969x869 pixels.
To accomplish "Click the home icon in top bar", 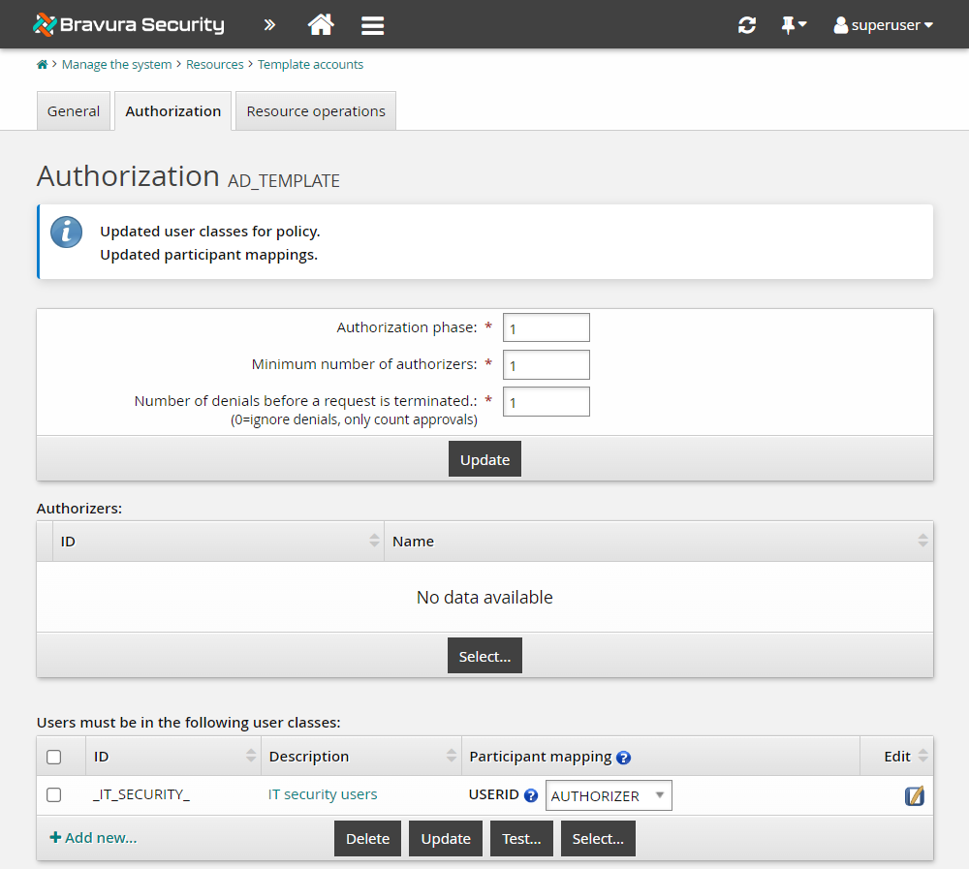I will [x=321, y=25].
